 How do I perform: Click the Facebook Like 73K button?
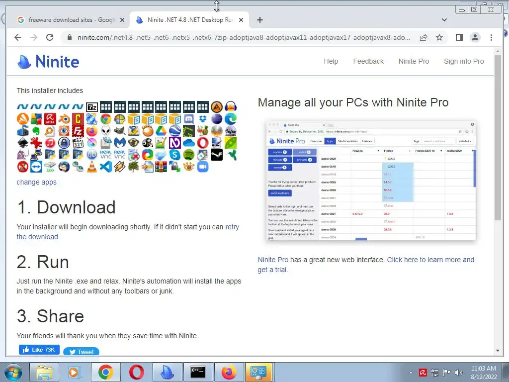coord(39,350)
